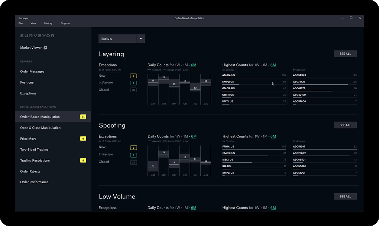
Task: Go to Positions report
Action: point(27,83)
